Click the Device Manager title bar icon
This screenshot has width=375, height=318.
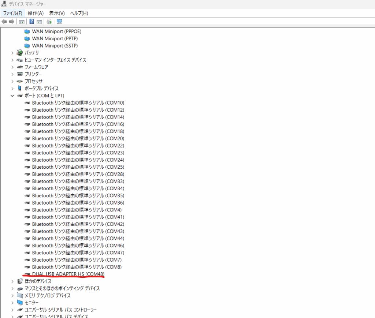point(4,4)
